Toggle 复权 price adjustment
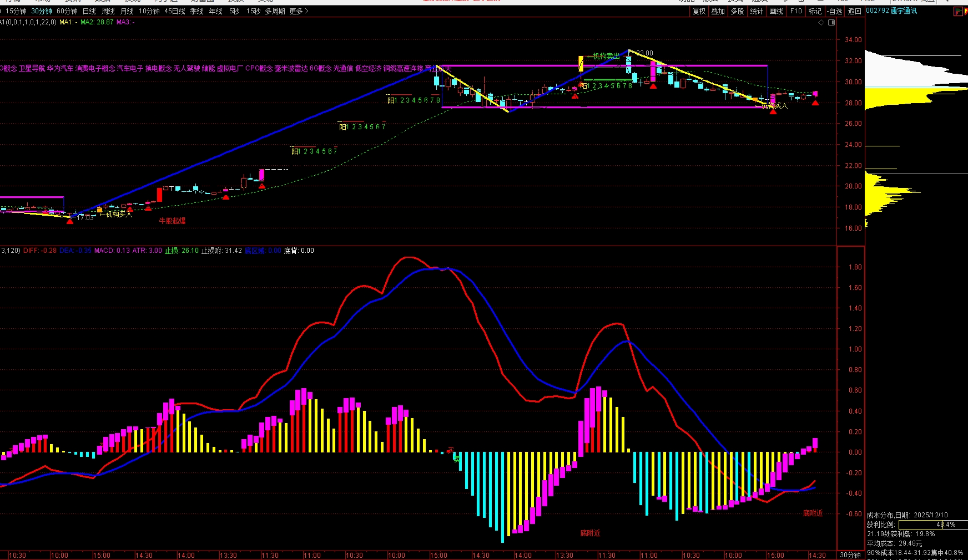 coord(699,11)
